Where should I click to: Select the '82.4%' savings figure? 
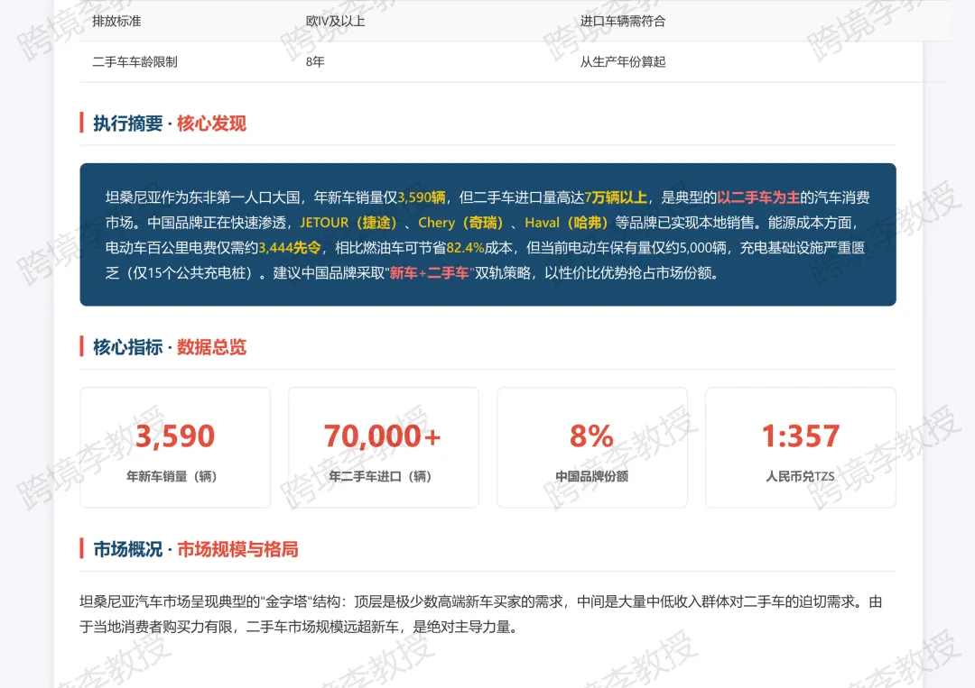(465, 248)
